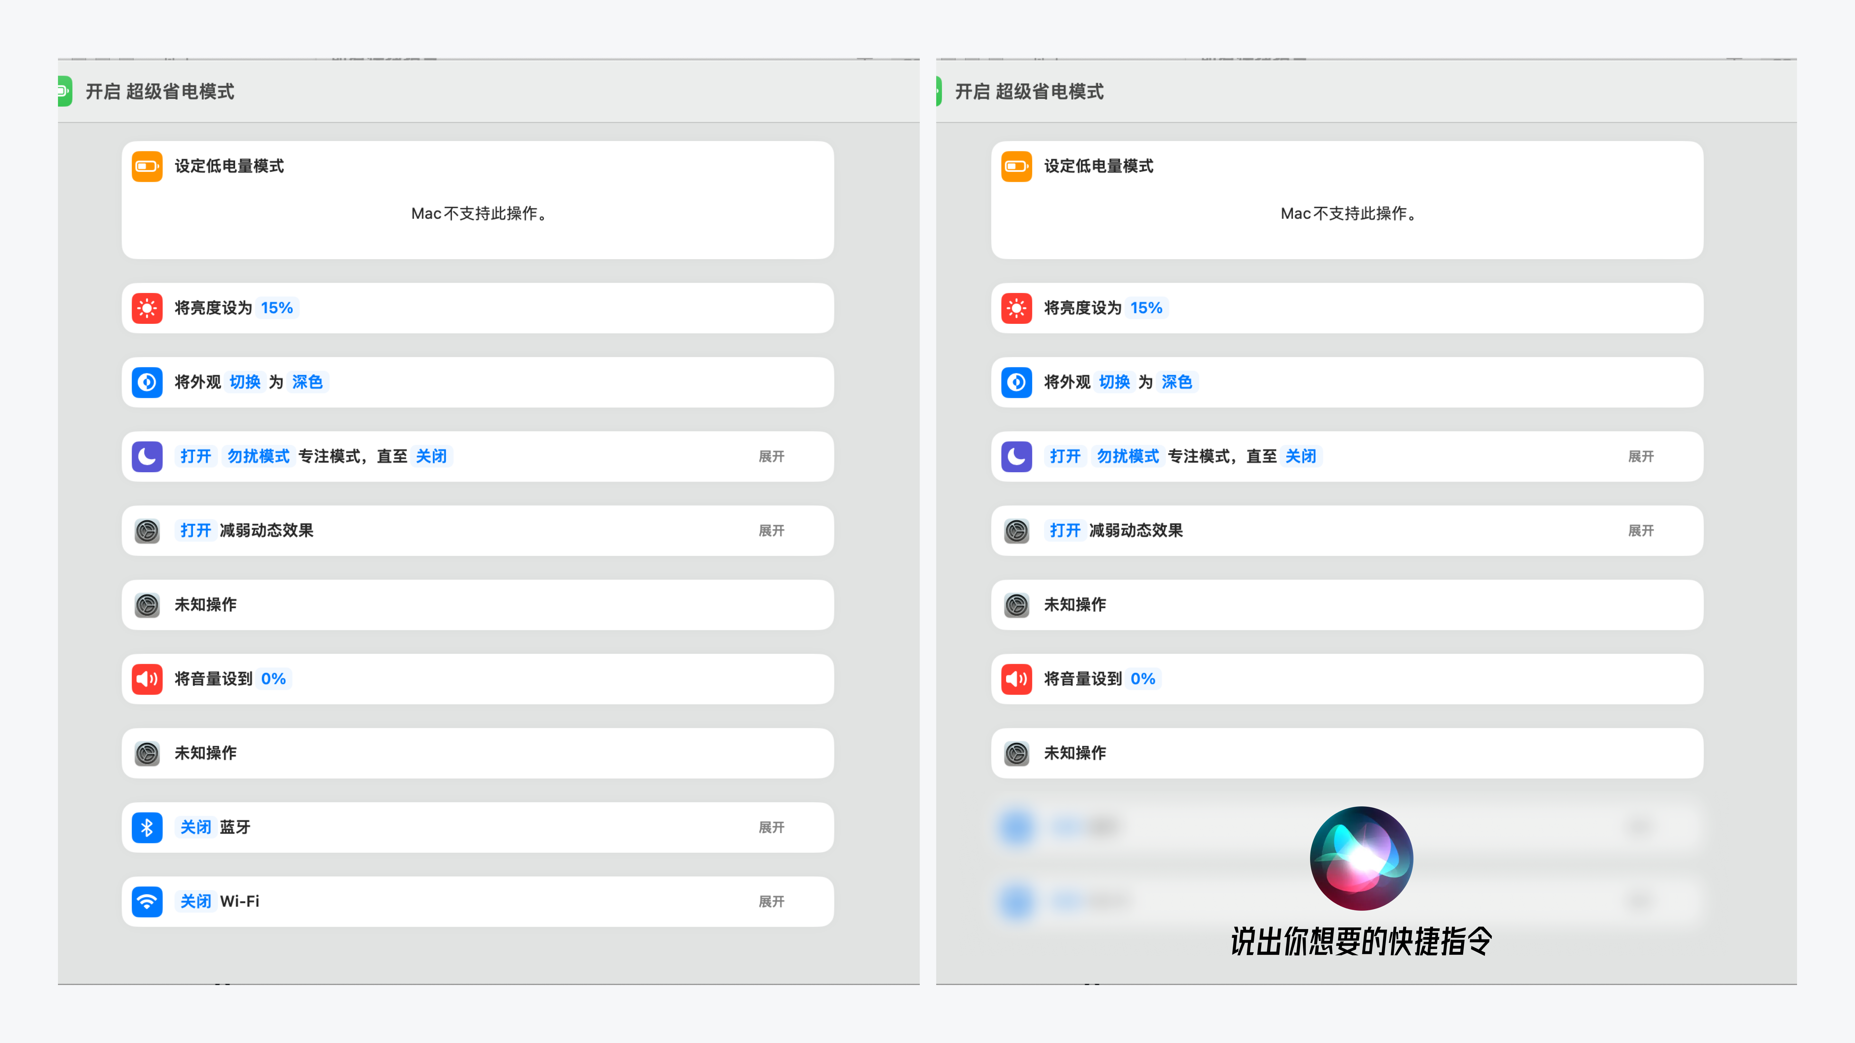Expand the left 勿扰模式 action with 展开

[x=771, y=456]
